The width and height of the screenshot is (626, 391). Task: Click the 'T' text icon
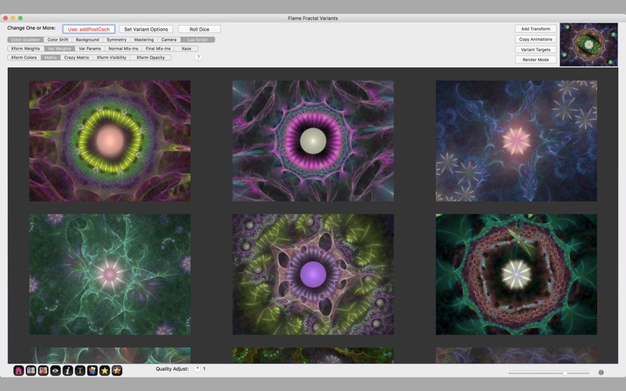point(80,371)
